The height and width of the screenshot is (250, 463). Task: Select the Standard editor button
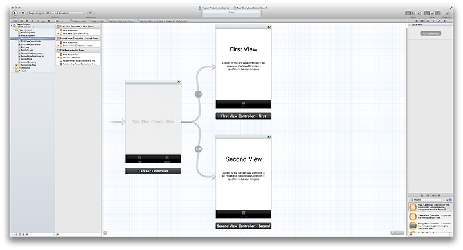(408, 13)
